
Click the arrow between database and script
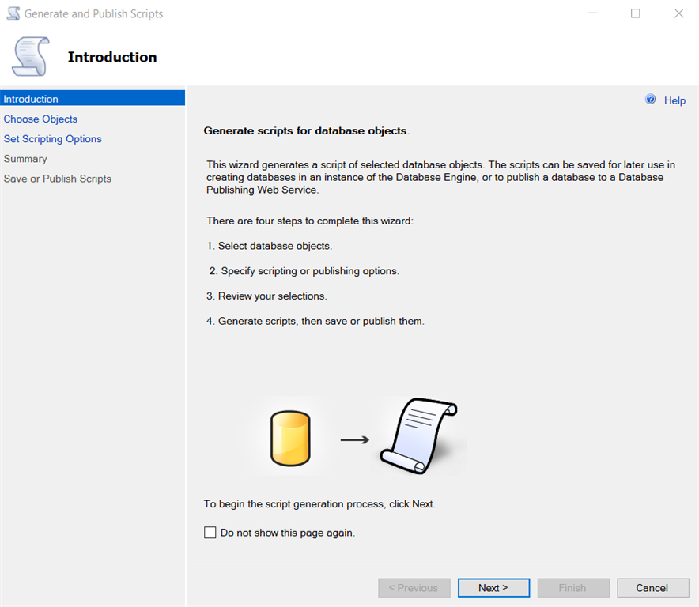click(355, 439)
